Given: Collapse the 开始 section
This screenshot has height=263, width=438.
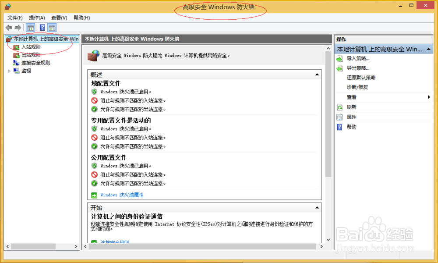Looking at the screenshot, I should pos(317,207).
